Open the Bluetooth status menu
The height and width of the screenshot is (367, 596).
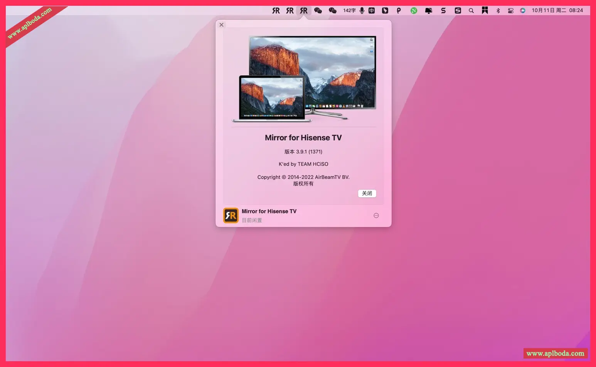(x=498, y=10)
